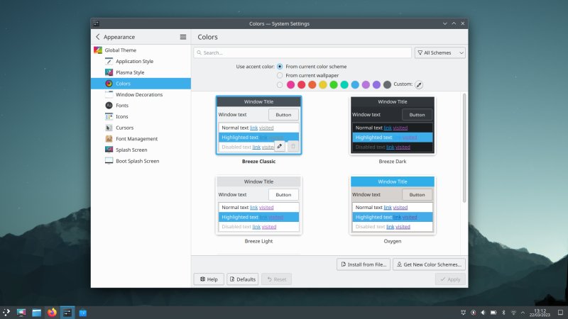The width and height of the screenshot is (568, 319).
Task: Select the radio button beside the color swatches
Action: (280, 84)
